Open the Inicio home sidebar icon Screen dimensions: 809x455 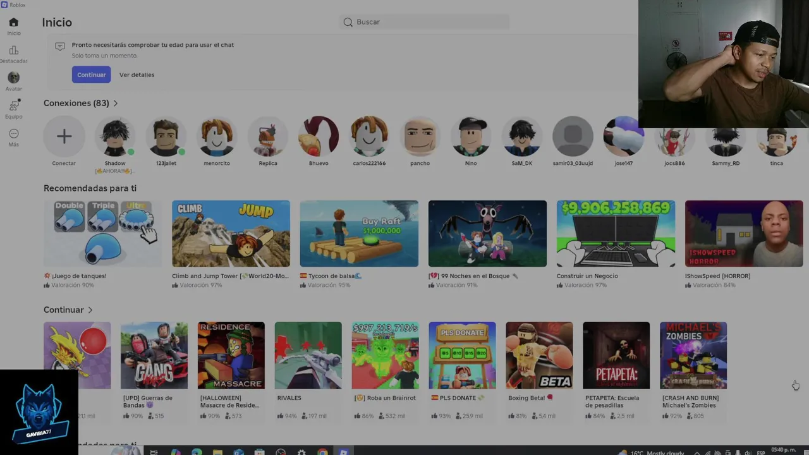click(x=13, y=23)
